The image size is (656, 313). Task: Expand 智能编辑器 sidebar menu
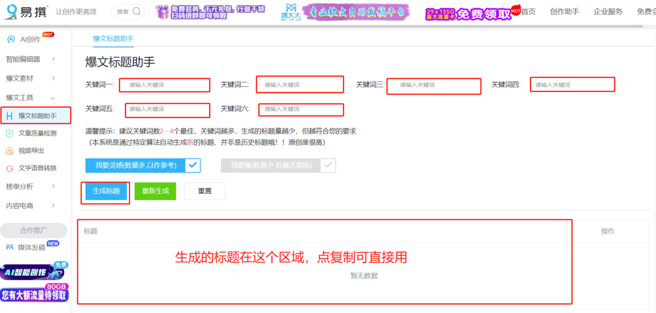[x=53, y=59]
